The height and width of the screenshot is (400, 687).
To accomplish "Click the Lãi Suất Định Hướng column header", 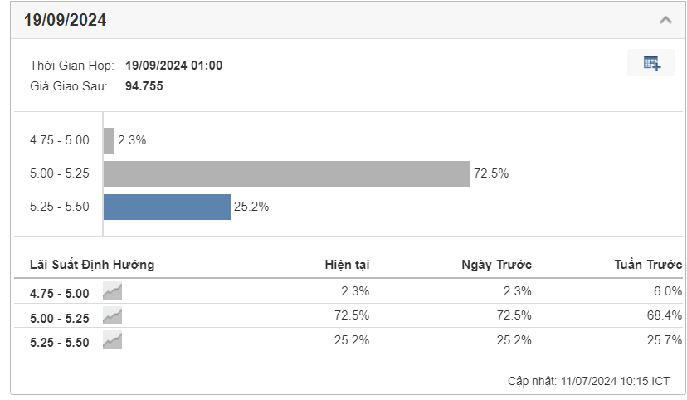I will point(92,265).
